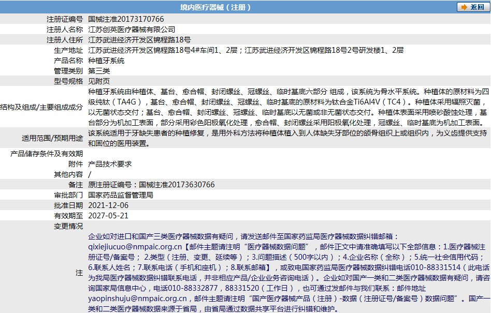491x313 pixels.
Task: Click the 见附页 value
Action: [99, 81]
